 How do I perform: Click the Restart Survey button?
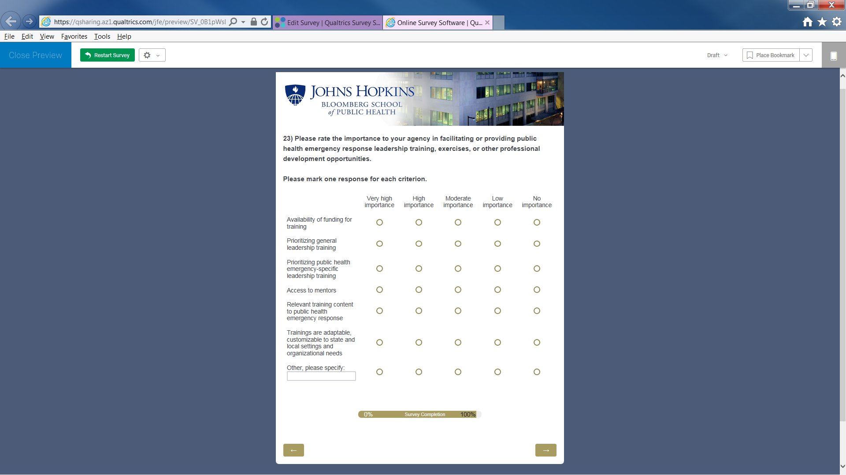108,55
